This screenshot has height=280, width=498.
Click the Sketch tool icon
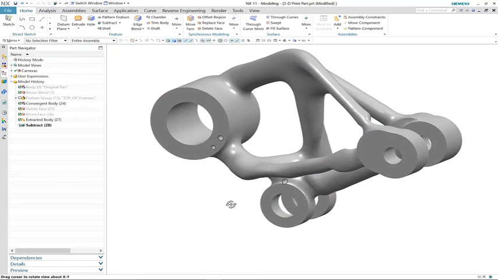[9, 19]
